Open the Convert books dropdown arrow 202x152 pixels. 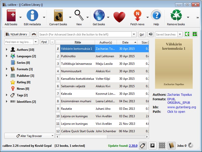point(70,17)
